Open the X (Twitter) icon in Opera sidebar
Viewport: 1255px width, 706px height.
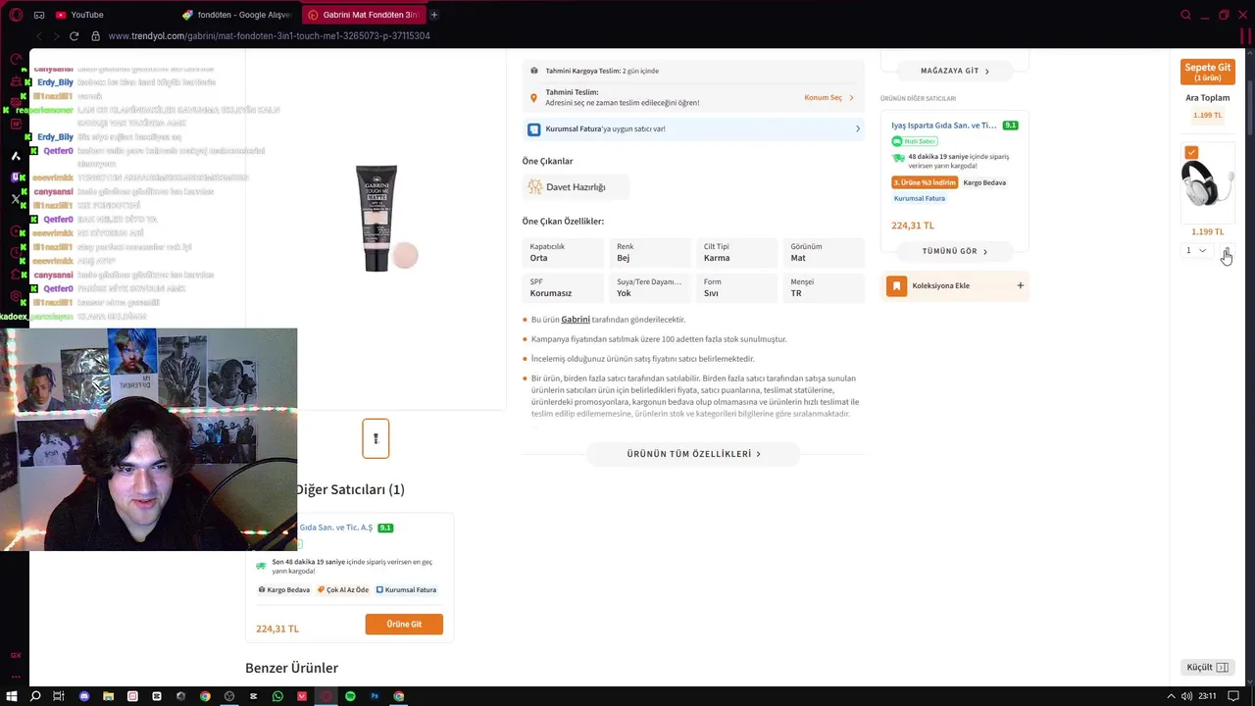pyautogui.click(x=16, y=198)
